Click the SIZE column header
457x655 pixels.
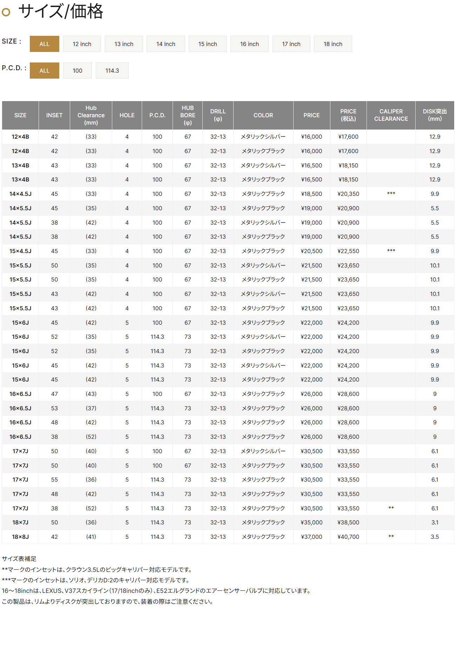click(20, 115)
